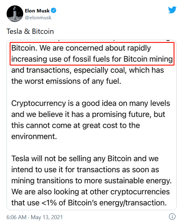Open the Elon Musk display name
This screenshot has height=221, width=181.
(x=37, y=11)
